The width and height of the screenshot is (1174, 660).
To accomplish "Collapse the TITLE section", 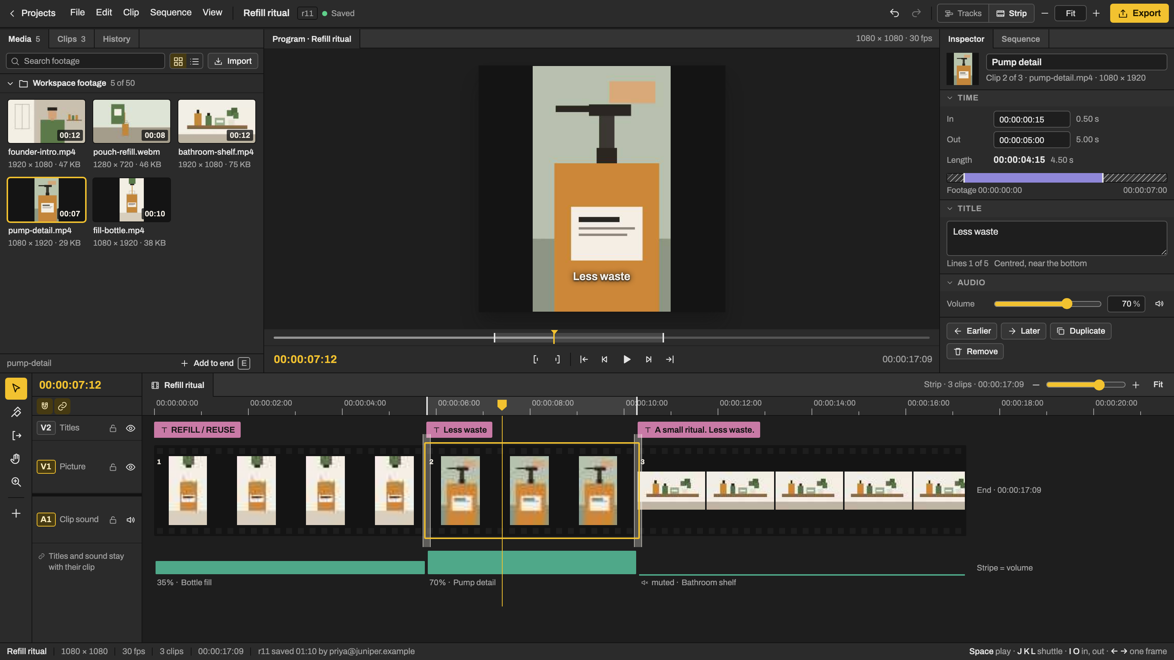I will [950, 209].
